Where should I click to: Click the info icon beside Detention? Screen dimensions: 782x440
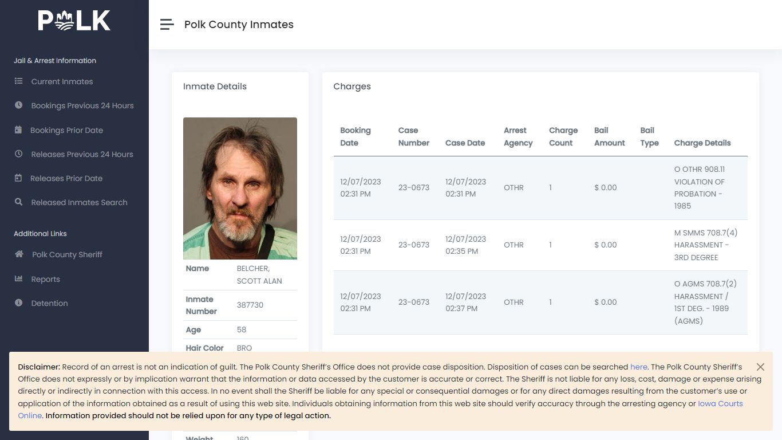(x=19, y=303)
